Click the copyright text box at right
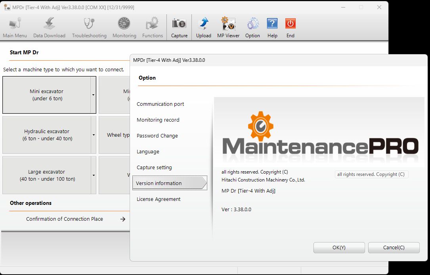The height and width of the screenshot is (275, 430). click(x=371, y=174)
